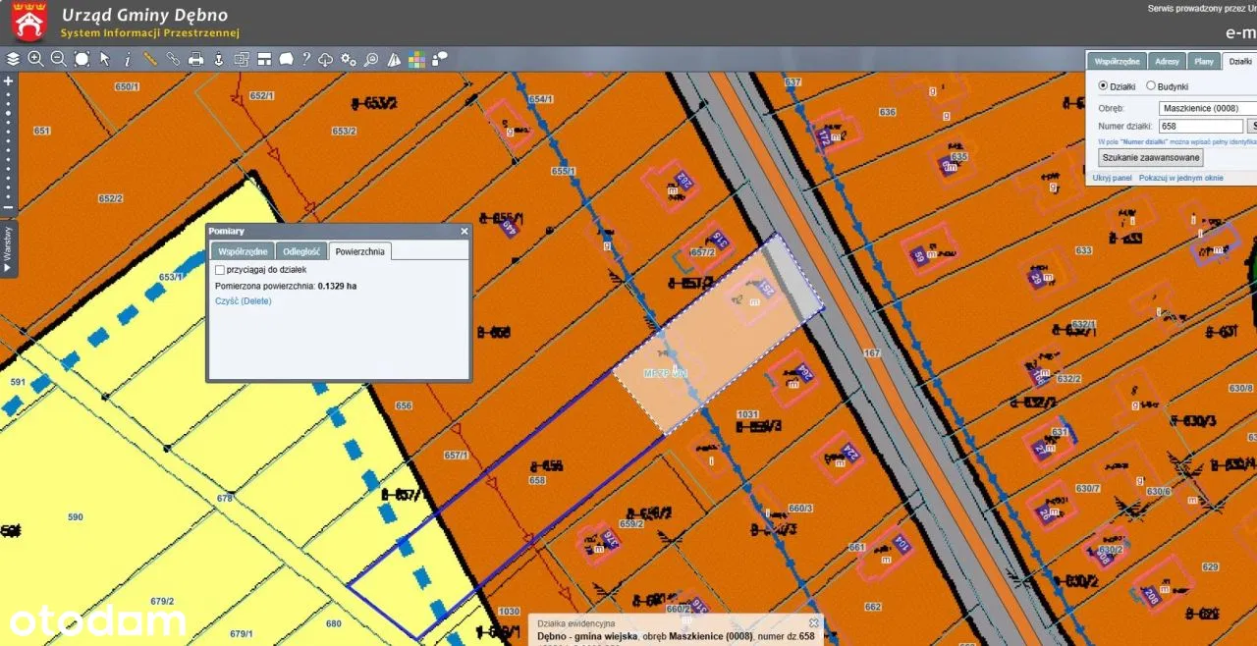This screenshot has height=646, width=1257.
Task: Click the 'Numer działki' input field
Action: tap(1200, 126)
